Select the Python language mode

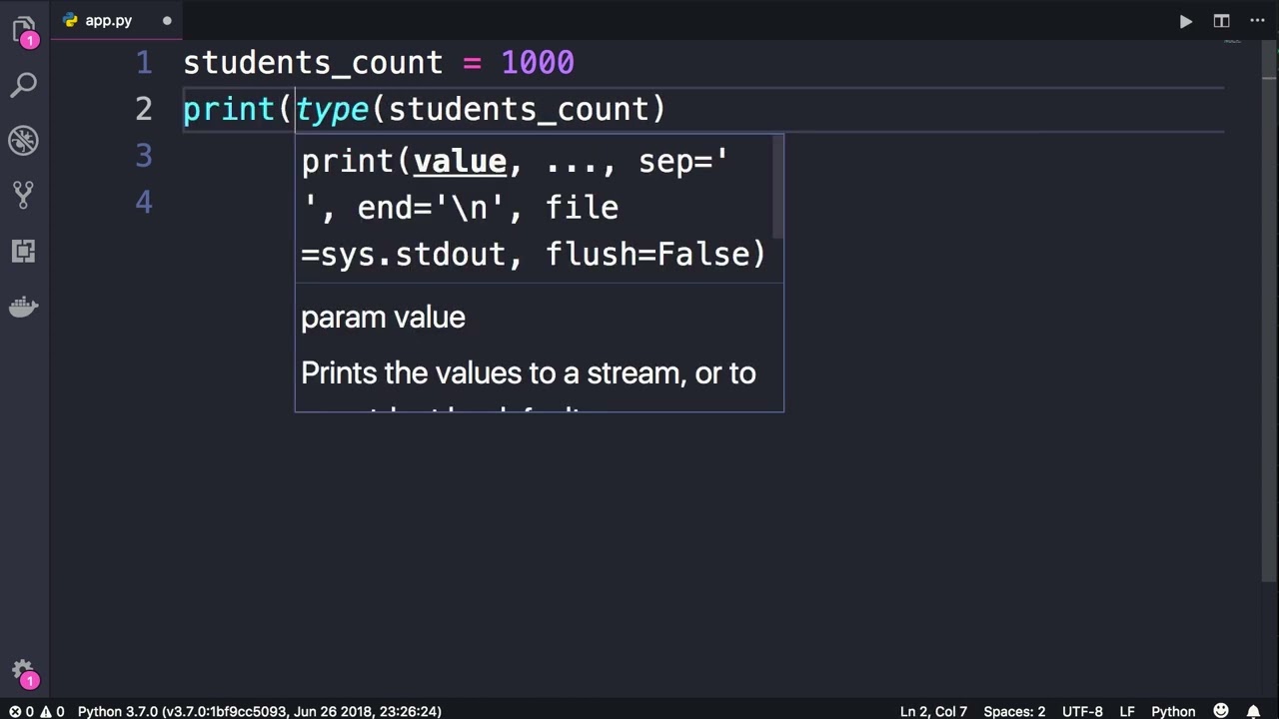(x=1173, y=711)
